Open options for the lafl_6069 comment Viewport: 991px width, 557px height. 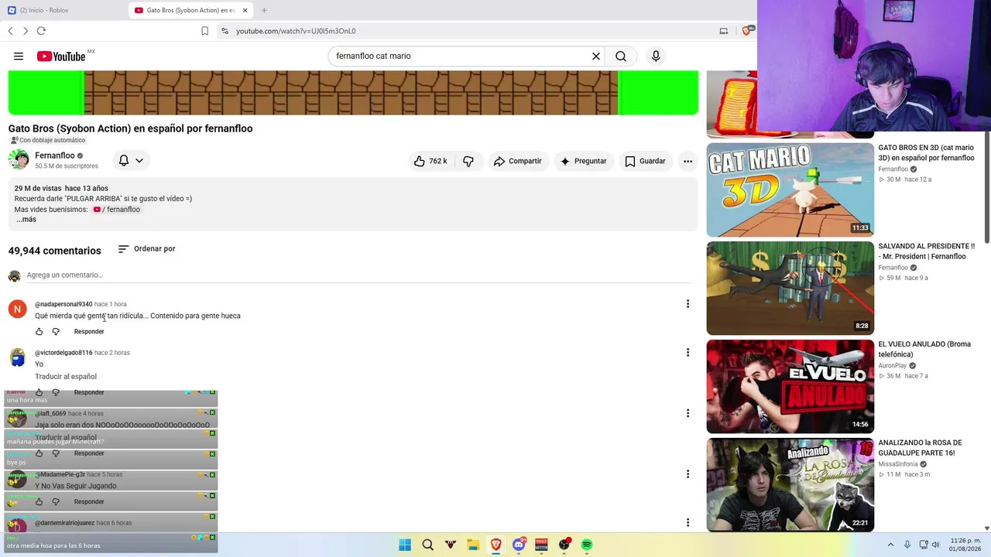(x=688, y=413)
